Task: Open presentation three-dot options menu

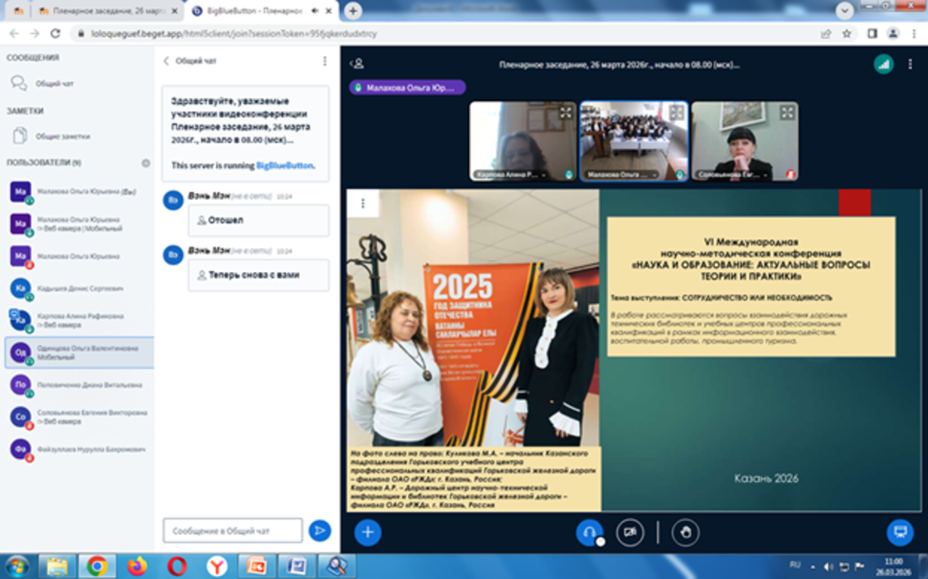Action: [363, 204]
